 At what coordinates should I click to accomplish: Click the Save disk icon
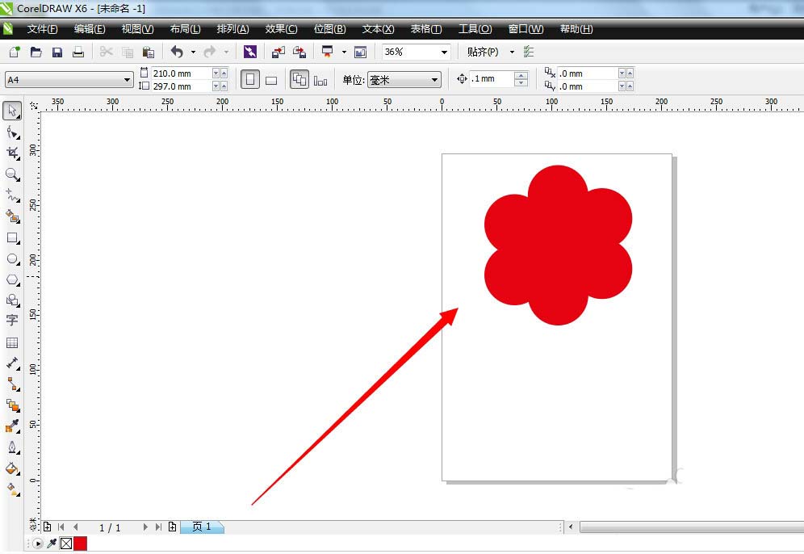[x=57, y=52]
